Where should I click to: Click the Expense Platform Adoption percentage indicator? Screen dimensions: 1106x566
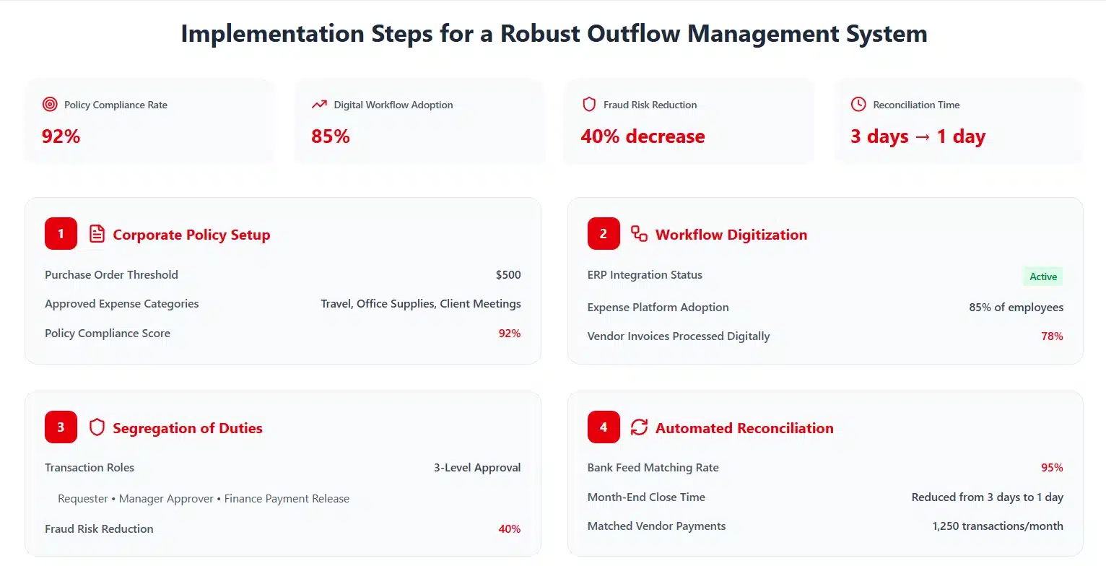1016,307
